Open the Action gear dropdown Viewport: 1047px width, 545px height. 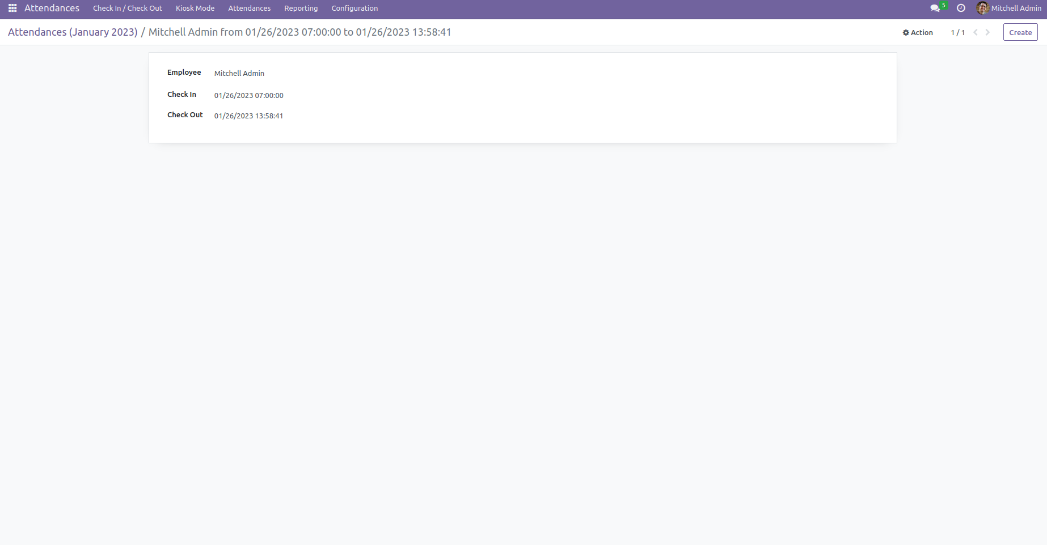pyautogui.click(x=918, y=32)
